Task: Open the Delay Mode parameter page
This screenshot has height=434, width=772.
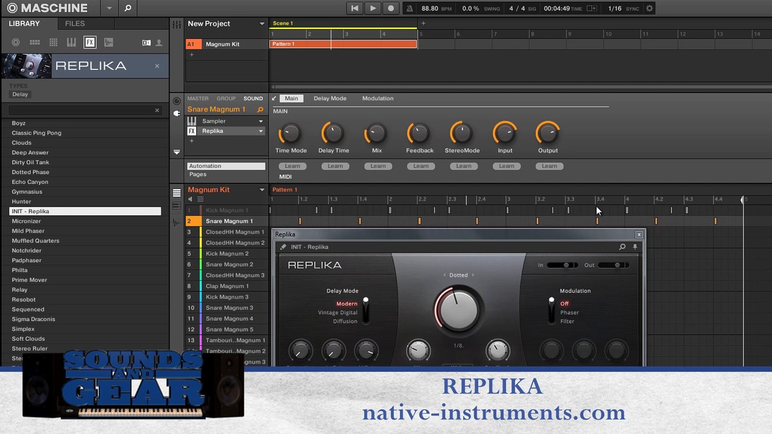Action: pos(330,98)
